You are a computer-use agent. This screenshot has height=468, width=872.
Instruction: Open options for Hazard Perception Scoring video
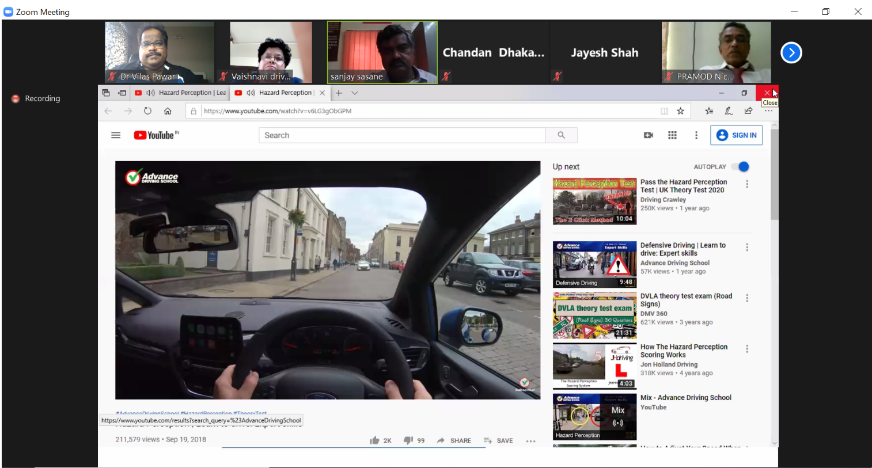(x=747, y=349)
